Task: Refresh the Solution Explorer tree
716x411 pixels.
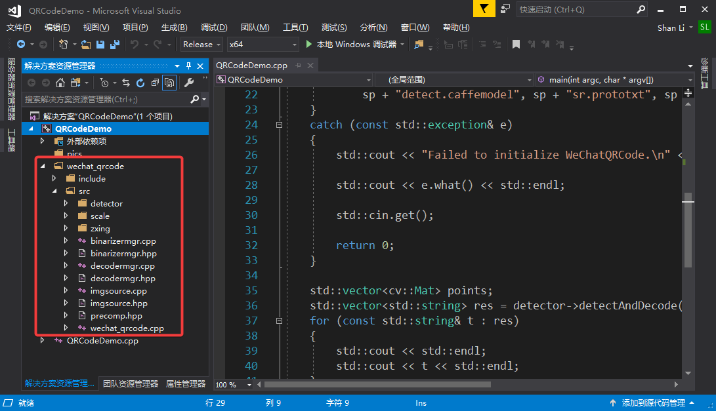Action: (x=140, y=83)
